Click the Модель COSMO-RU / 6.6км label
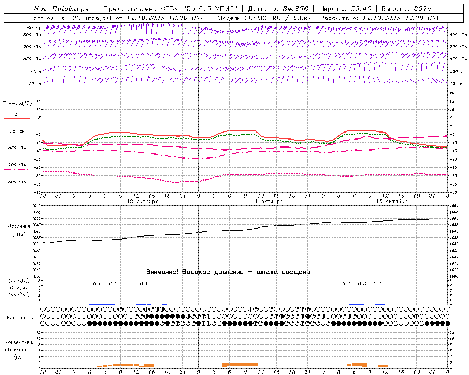This screenshot has width=469, height=375. 264,18
